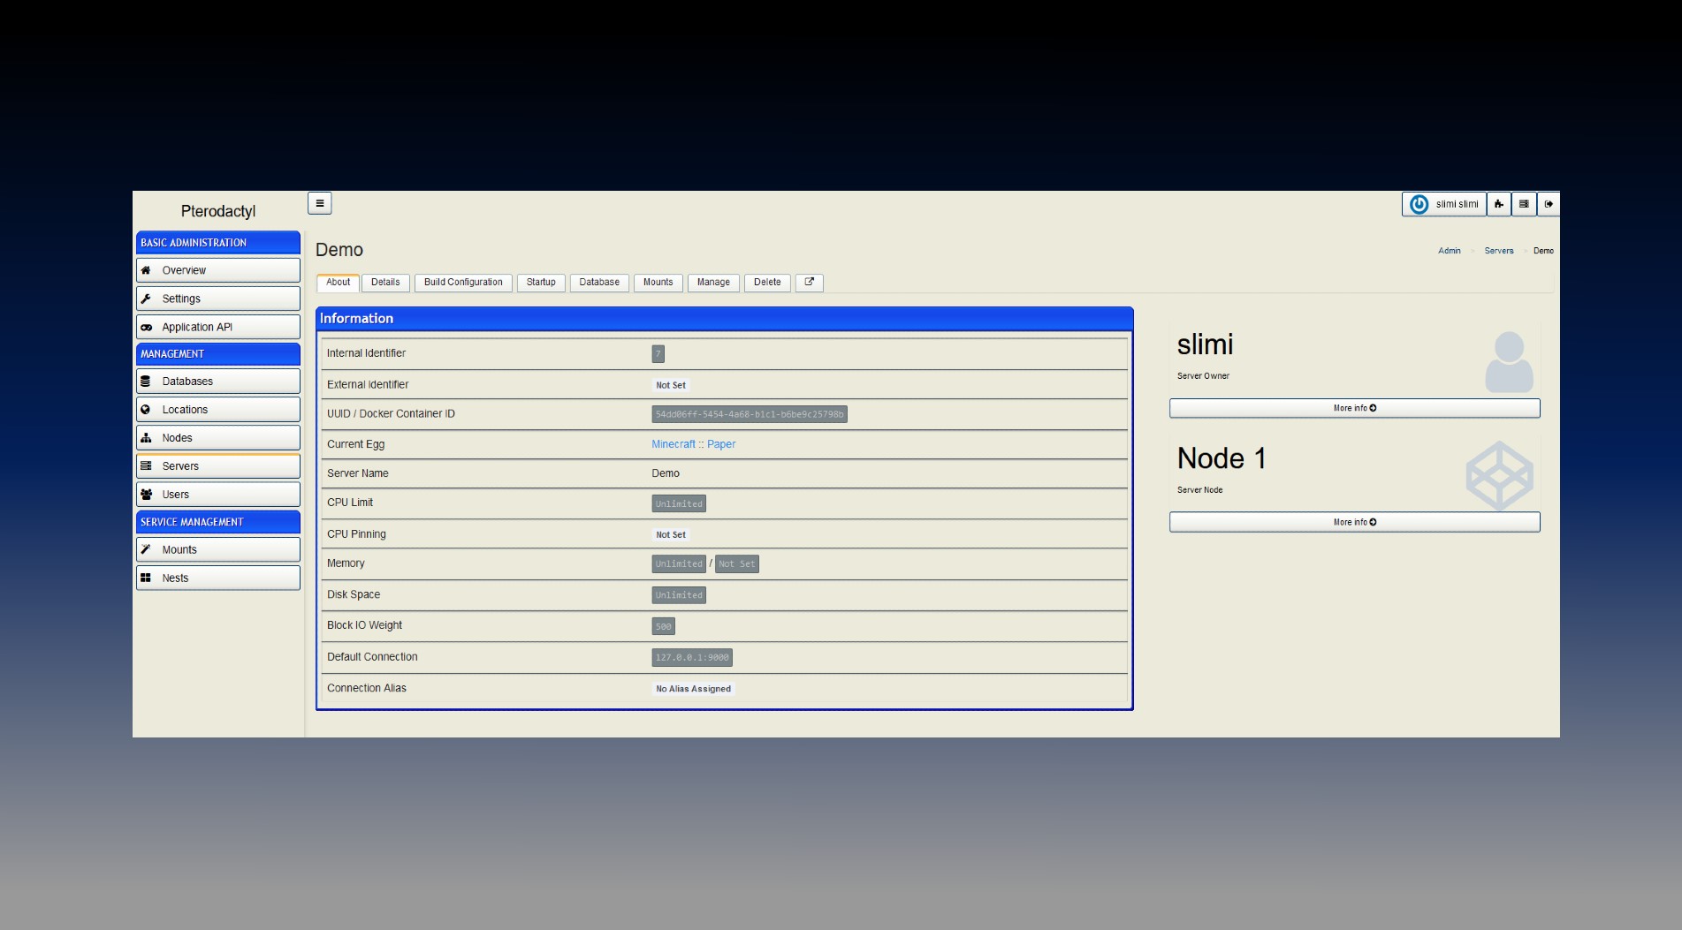Click the puzzle-piece icon in the top bar
Image resolution: width=1682 pixels, height=930 pixels.
[x=1498, y=204]
